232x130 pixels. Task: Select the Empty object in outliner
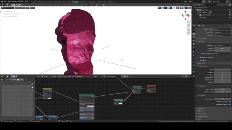204,17
